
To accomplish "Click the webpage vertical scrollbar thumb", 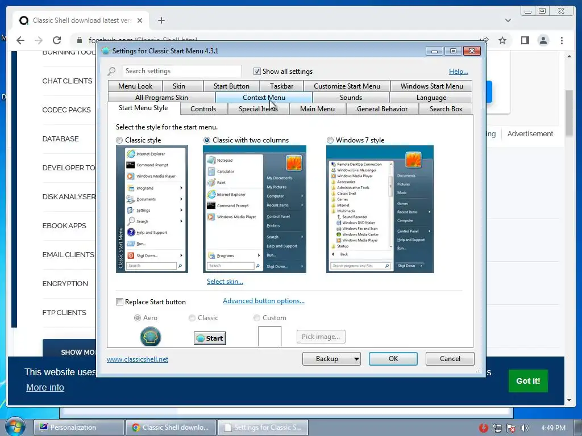I will [569, 113].
